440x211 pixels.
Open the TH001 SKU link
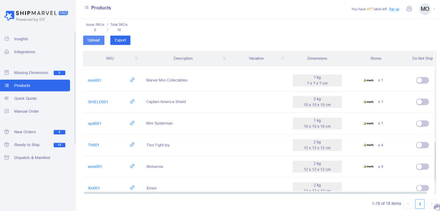tap(94, 145)
